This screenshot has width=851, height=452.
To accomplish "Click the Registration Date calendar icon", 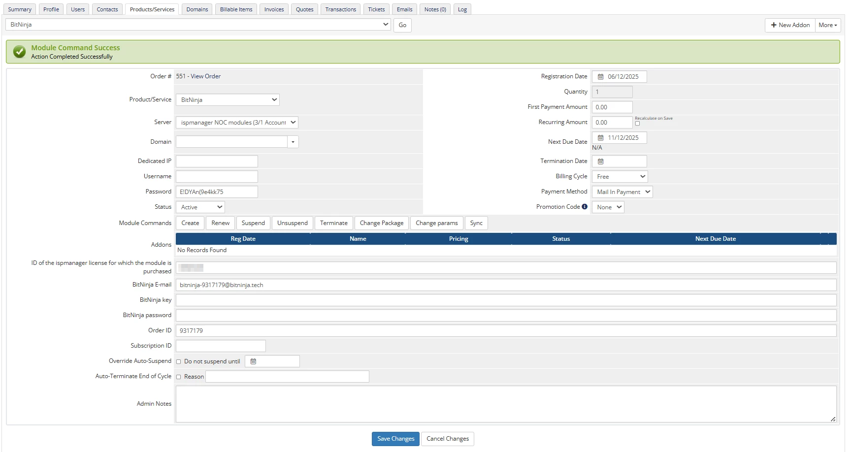I will click(600, 77).
